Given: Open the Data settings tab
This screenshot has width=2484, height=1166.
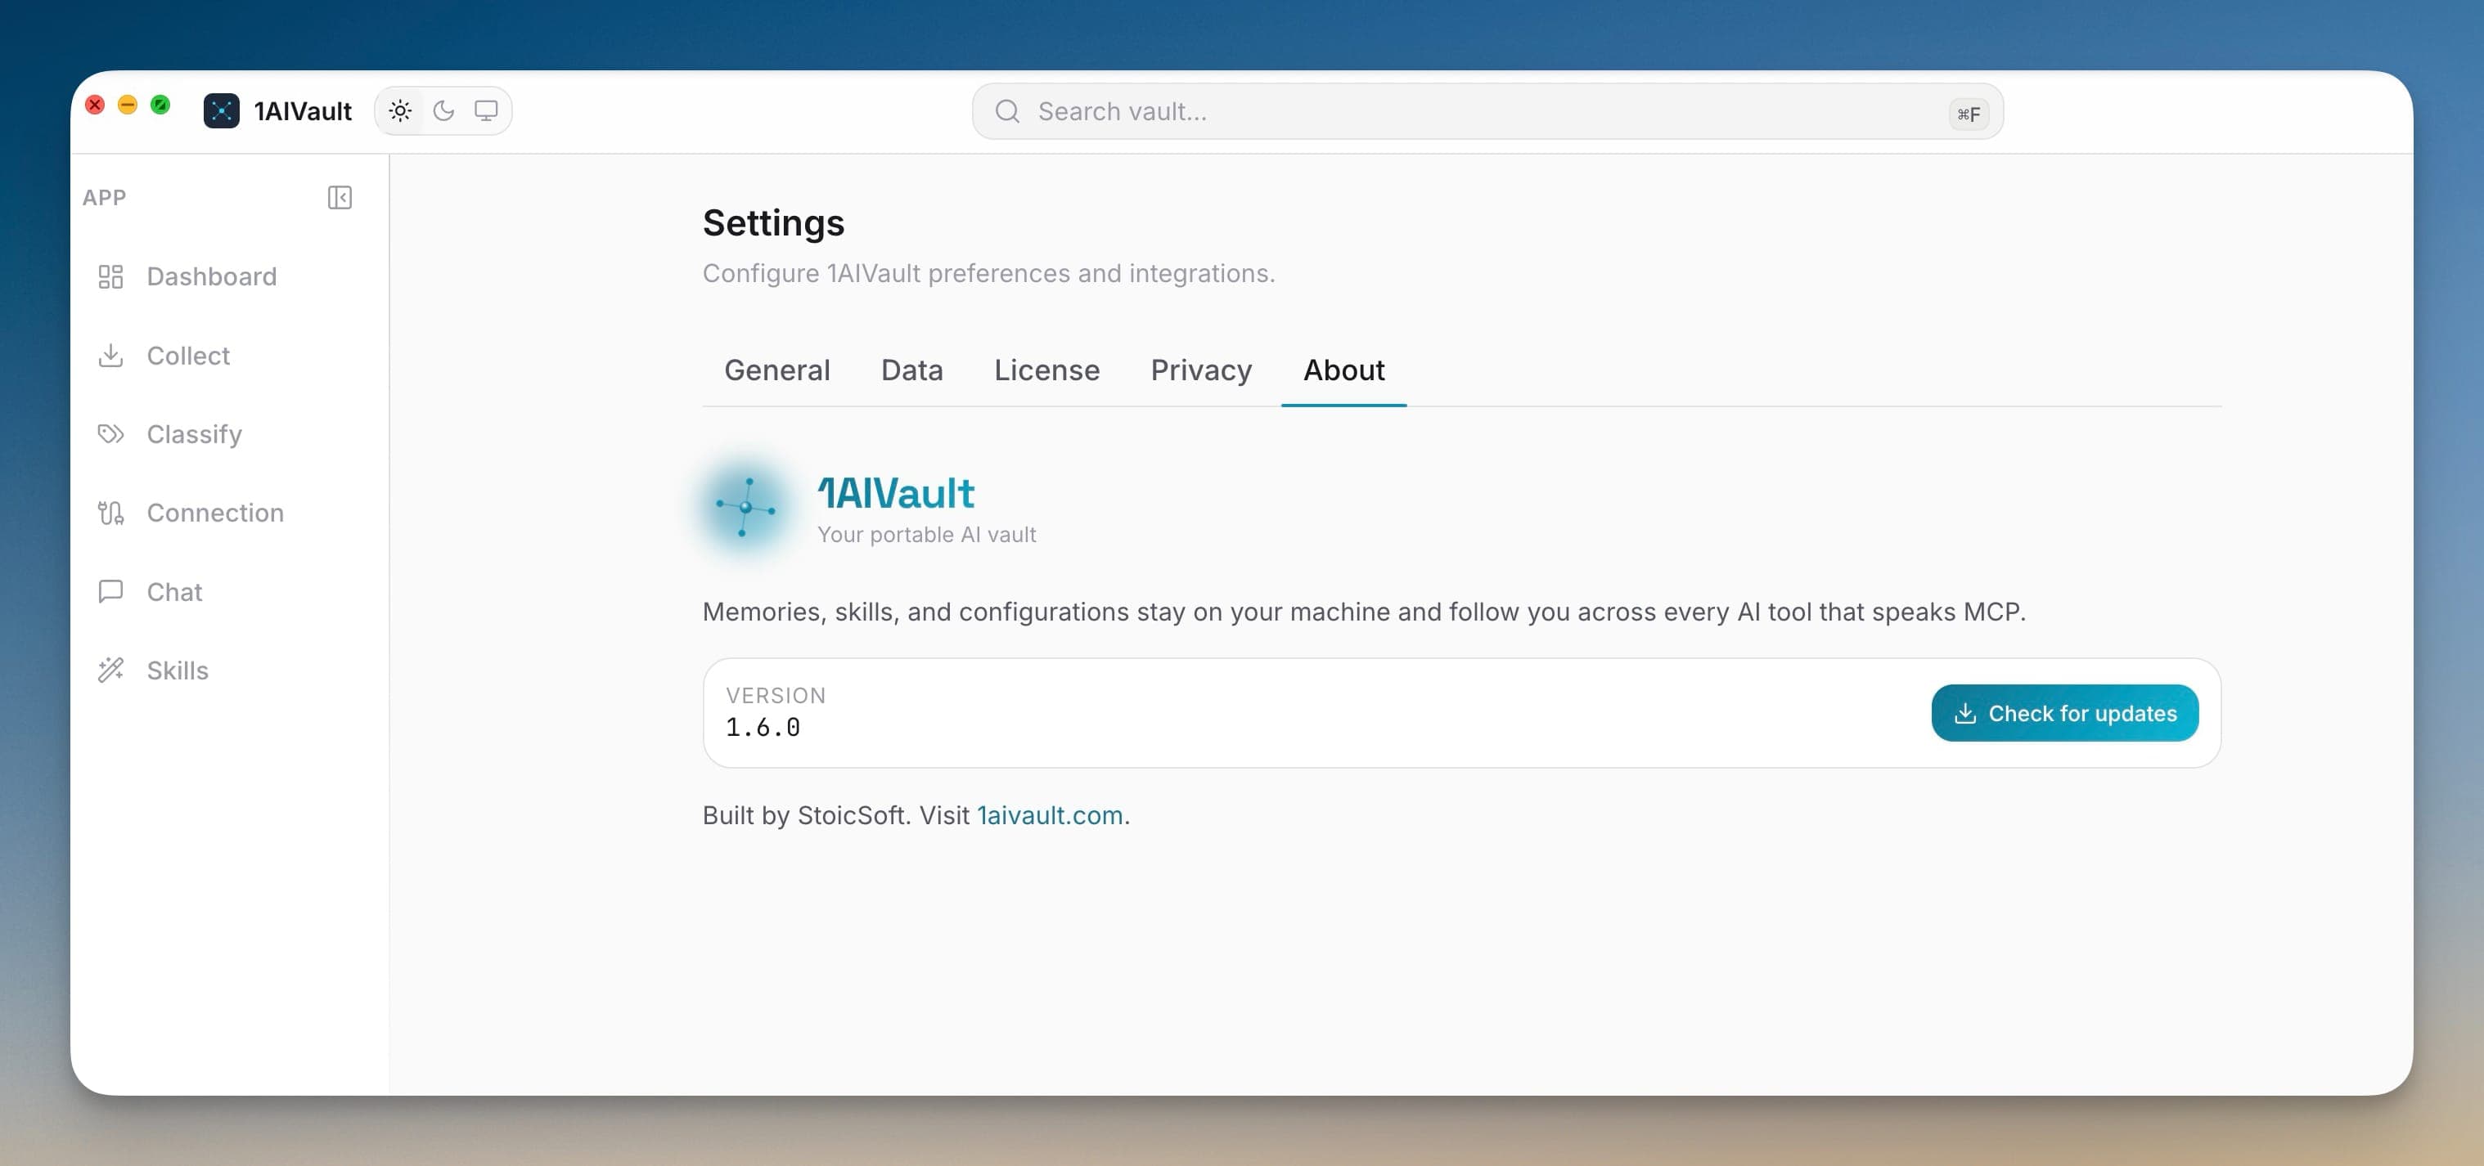Looking at the screenshot, I should coord(911,371).
